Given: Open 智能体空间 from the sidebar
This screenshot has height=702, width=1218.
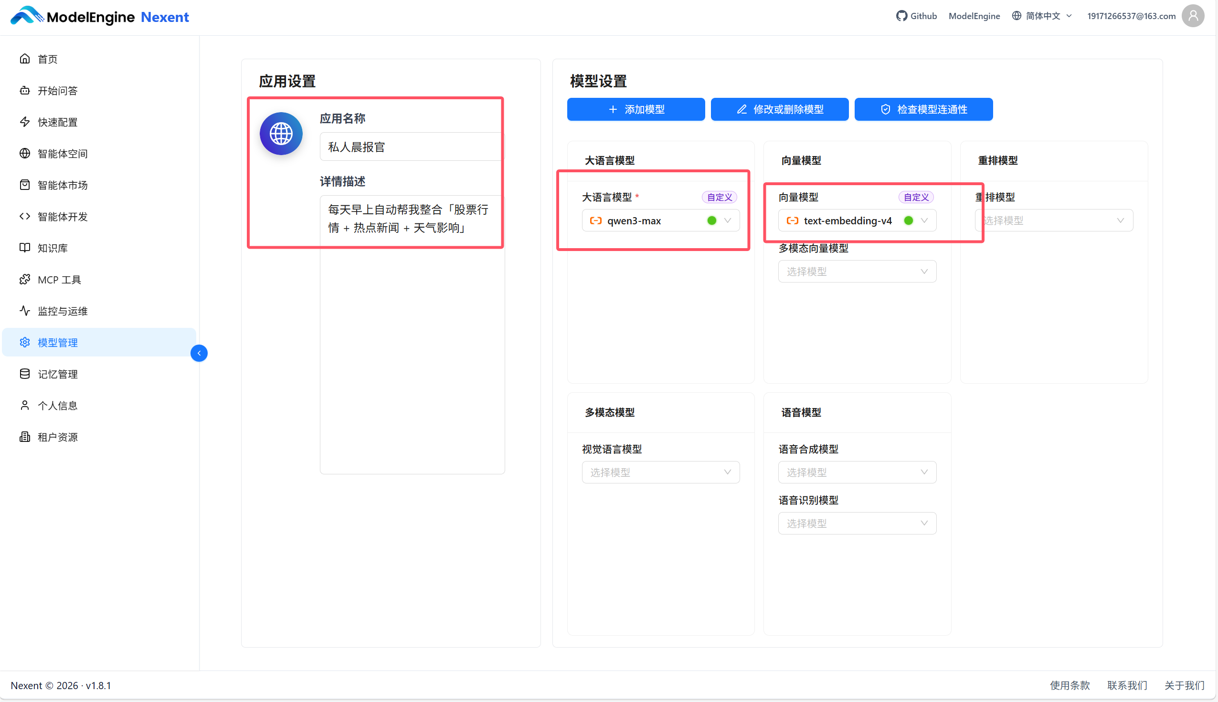Looking at the screenshot, I should [99, 153].
